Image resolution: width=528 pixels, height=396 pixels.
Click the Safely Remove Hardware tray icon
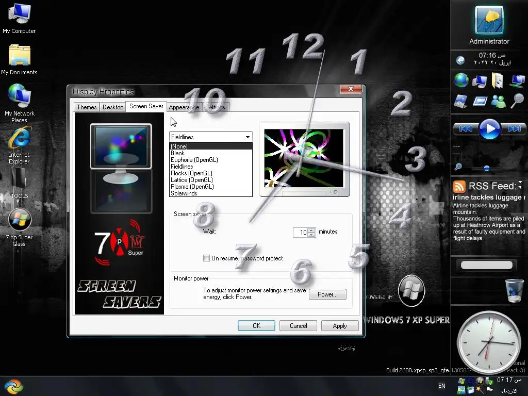point(489,381)
